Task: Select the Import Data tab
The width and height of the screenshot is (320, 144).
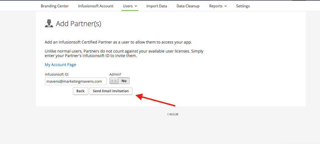Action: 156,6
